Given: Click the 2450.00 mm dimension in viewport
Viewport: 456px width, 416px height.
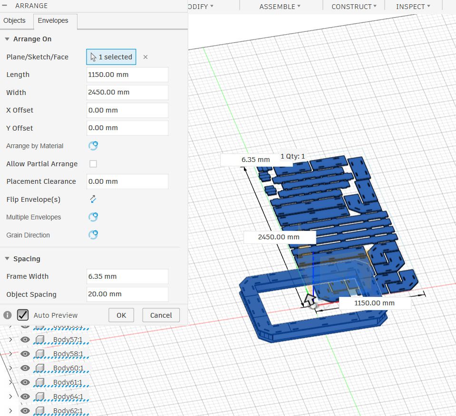Looking at the screenshot, I should pyautogui.click(x=280, y=237).
